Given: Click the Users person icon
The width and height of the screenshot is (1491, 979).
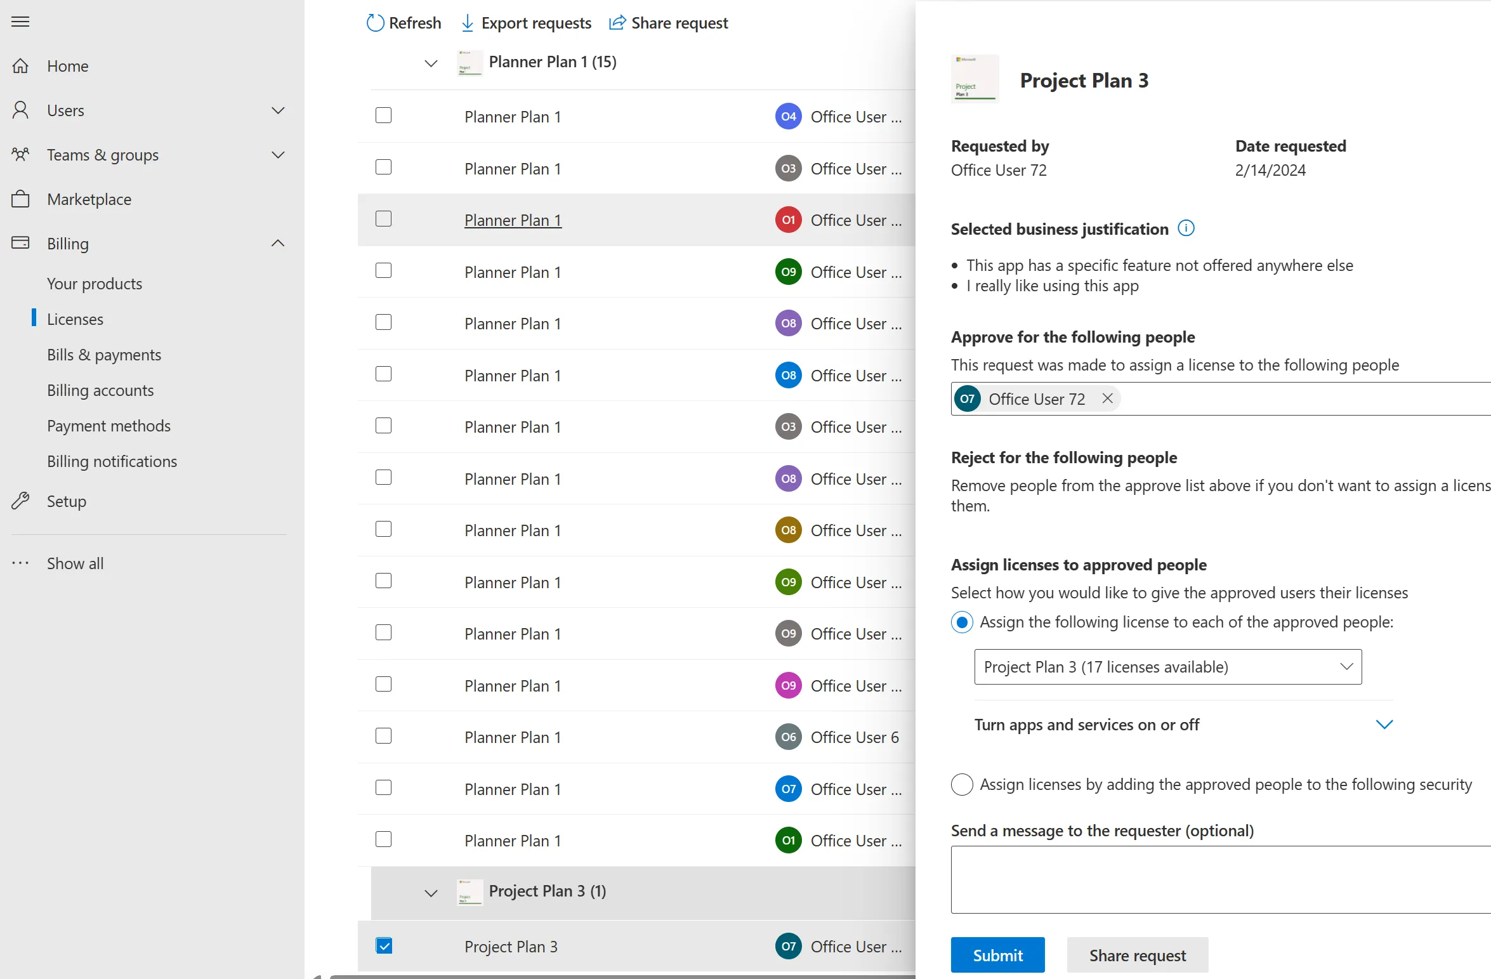Looking at the screenshot, I should [20, 110].
